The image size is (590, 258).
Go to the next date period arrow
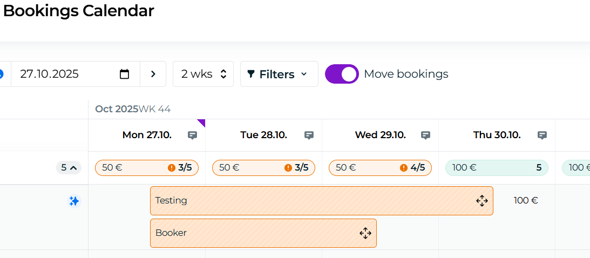(153, 74)
